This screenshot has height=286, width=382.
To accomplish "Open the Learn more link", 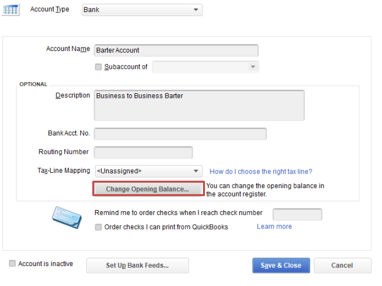I will point(274,227).
